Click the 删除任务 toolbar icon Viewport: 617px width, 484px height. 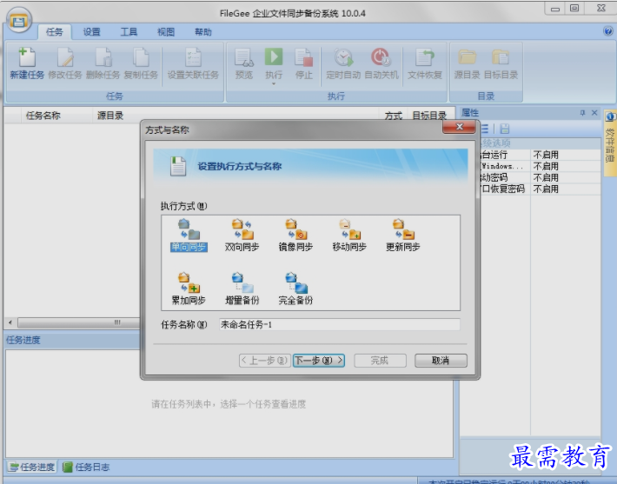103,57
